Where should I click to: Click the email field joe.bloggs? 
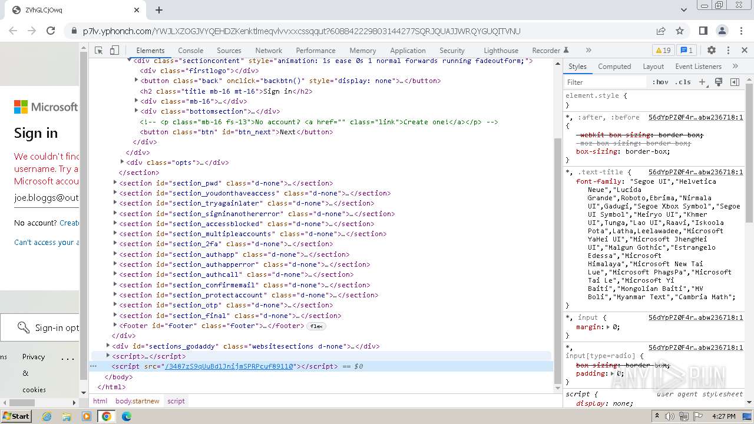(47, 198)
